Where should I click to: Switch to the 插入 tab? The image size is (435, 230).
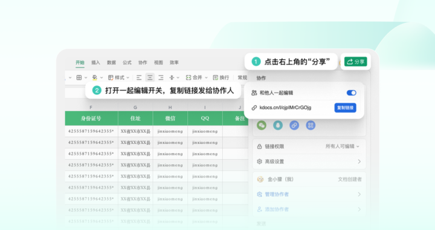95,62
